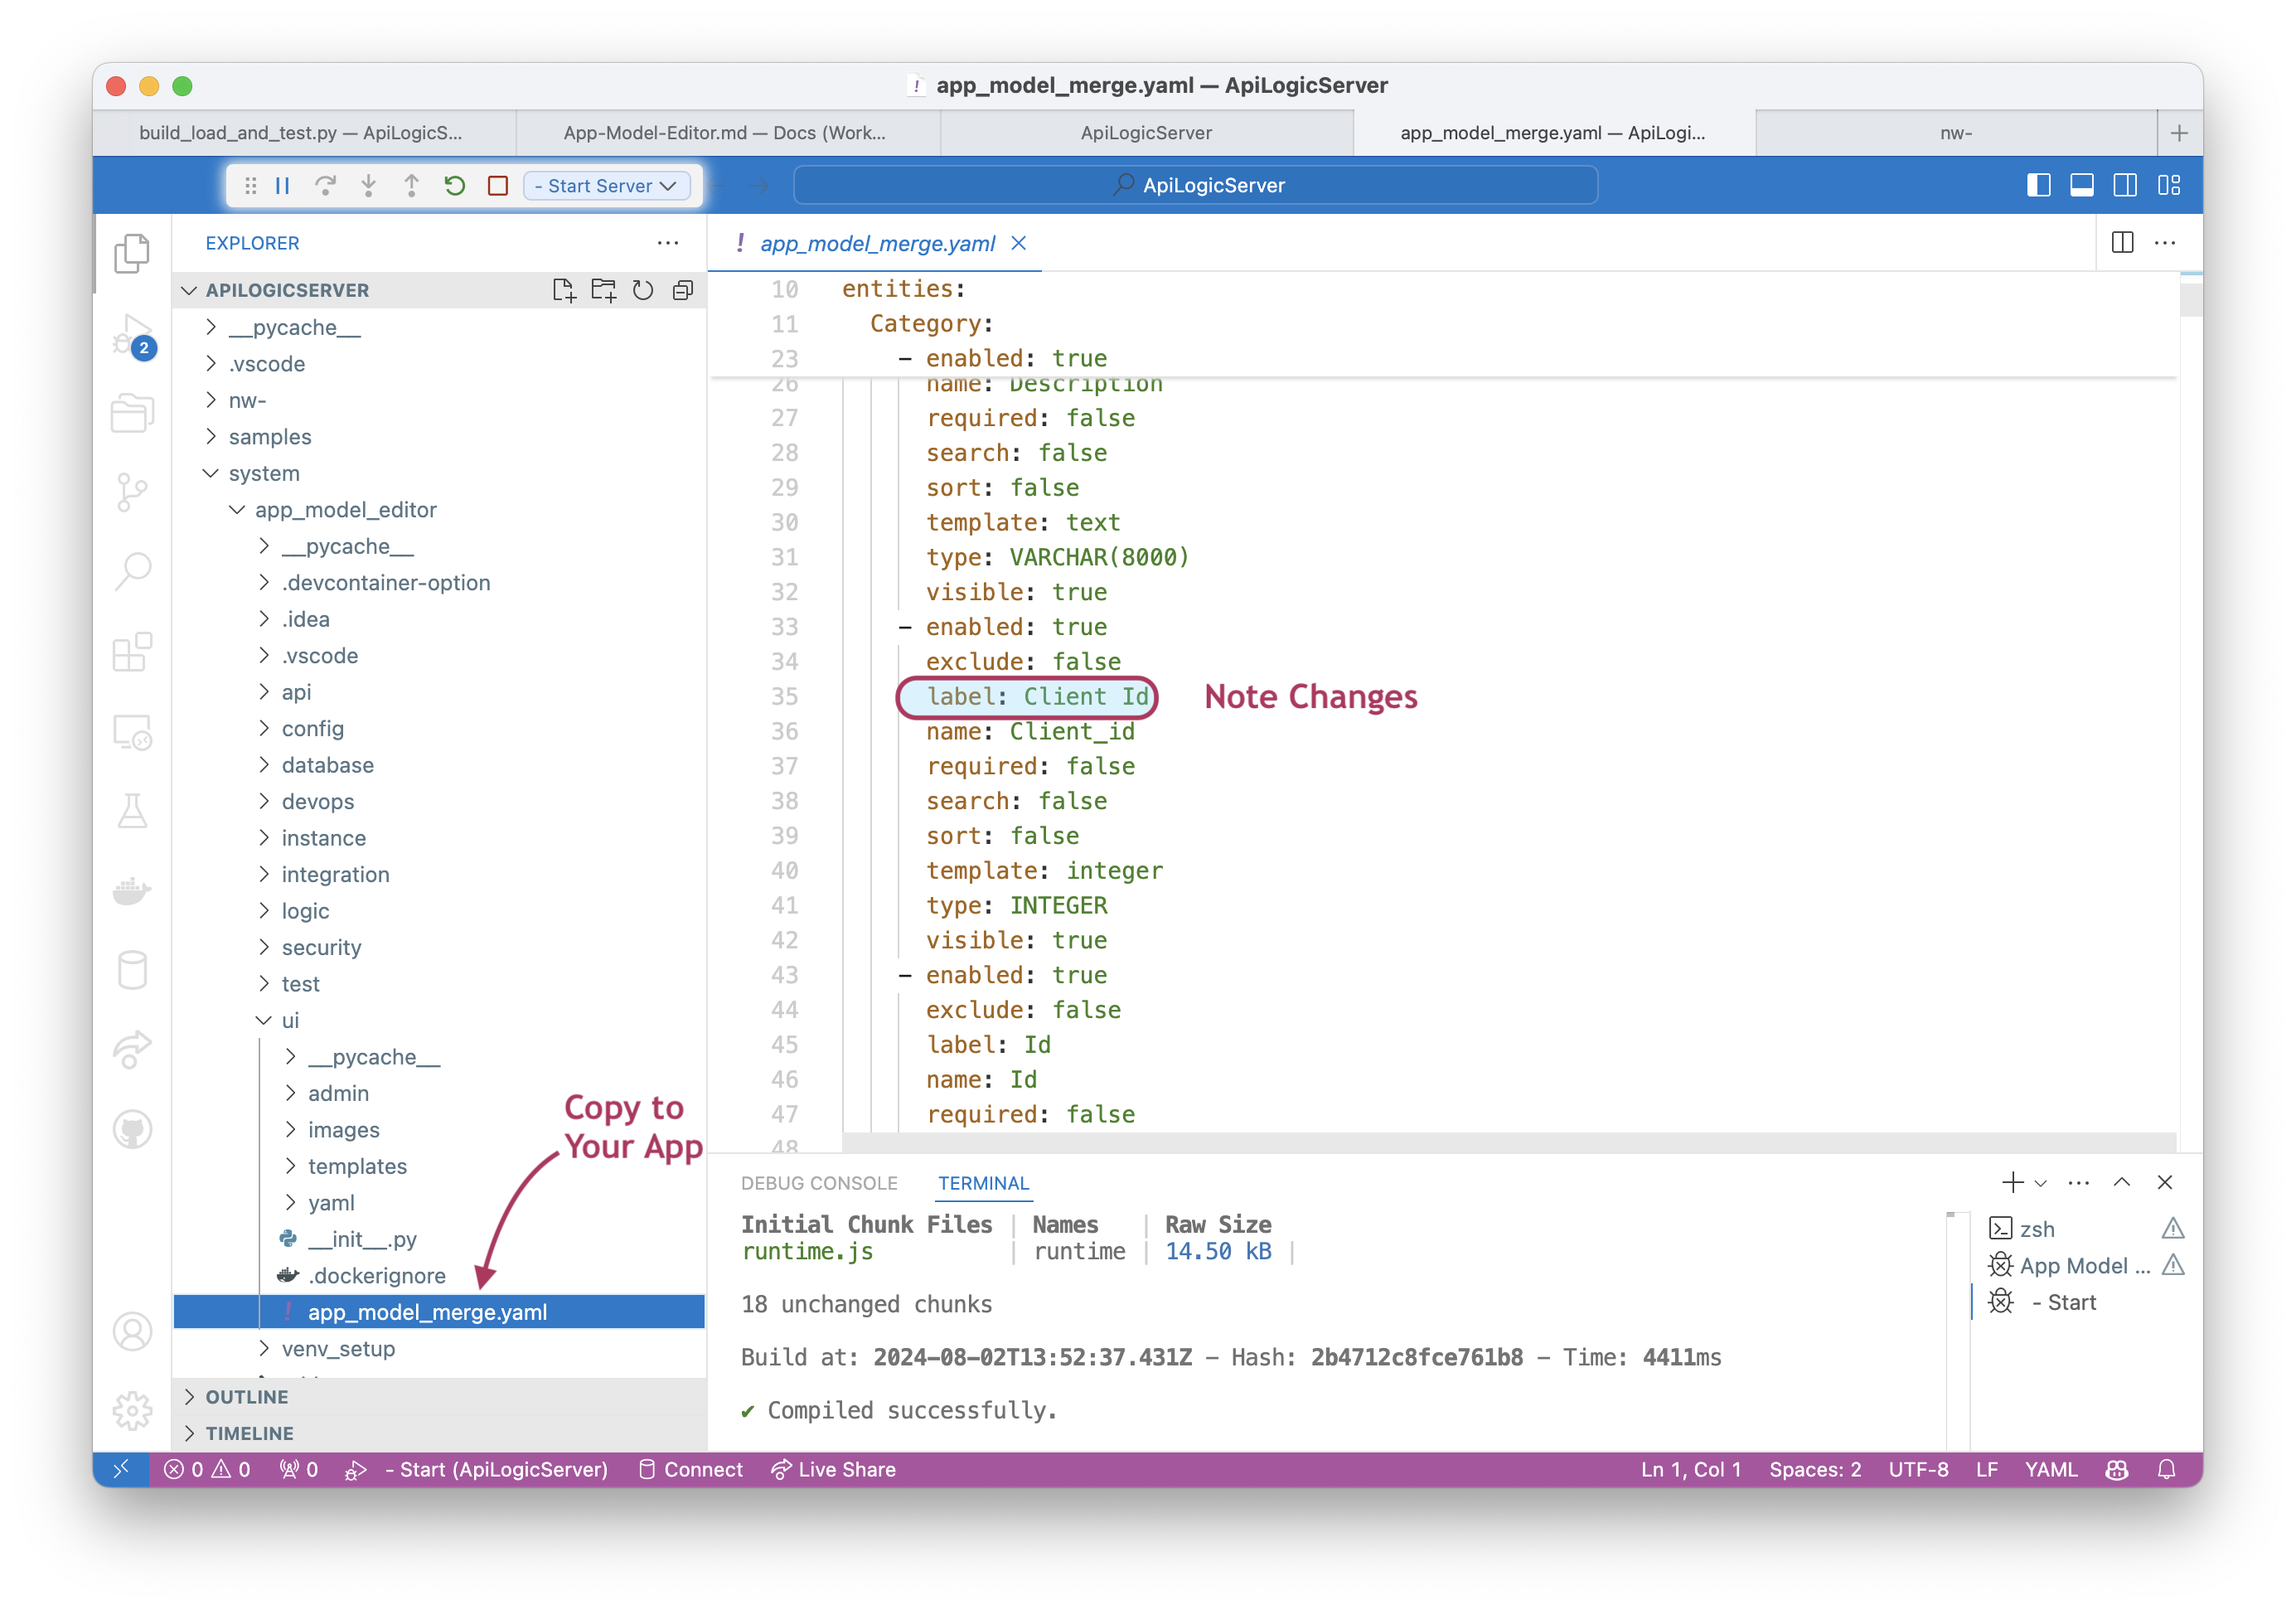This screenshot has width=2296, height=1610.
Task: Click the ApiLogicServer command center search box
Action: (1196, 185)
